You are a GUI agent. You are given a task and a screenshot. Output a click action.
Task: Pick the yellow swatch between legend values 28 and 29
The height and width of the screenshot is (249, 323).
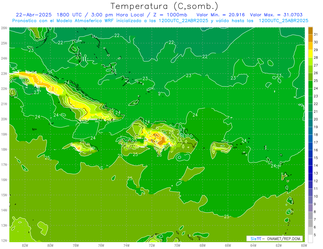(x=310, y=54)
